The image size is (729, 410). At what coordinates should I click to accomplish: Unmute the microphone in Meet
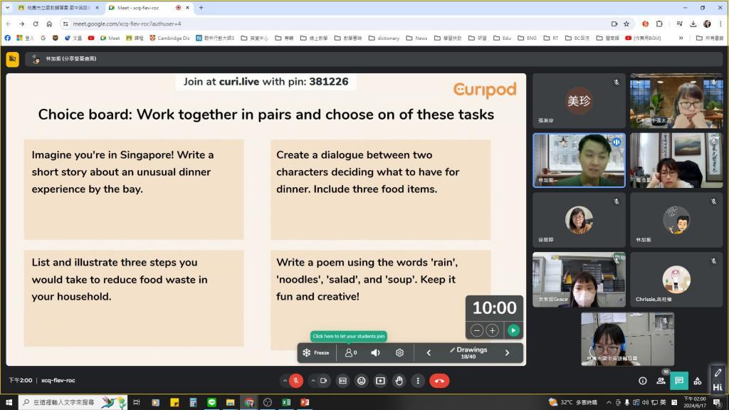click(x=296, y=381)
